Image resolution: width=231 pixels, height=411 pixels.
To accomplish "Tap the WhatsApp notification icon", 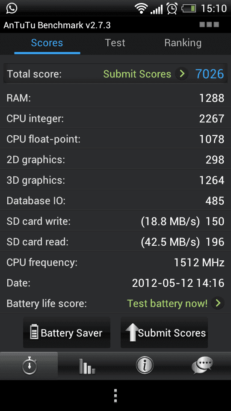I will tap(12, 8).
